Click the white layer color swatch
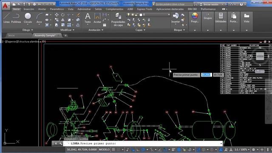The width and height of the screenshot is (272, 153). (141, 15)
